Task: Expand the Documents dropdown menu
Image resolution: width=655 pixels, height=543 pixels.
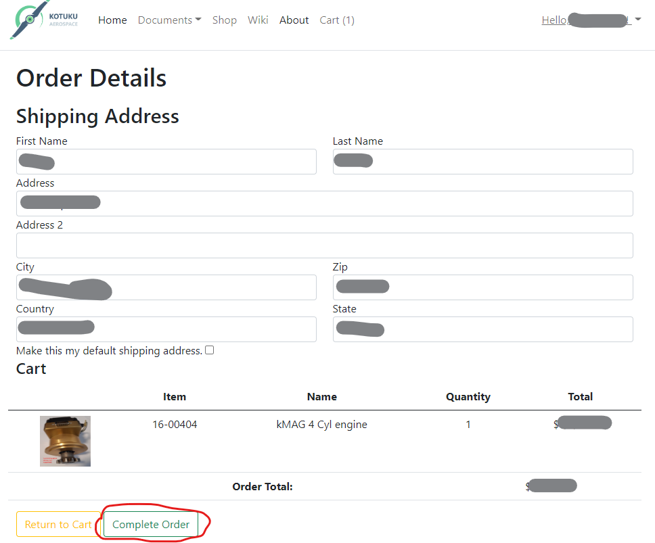Action: point(169,20)
